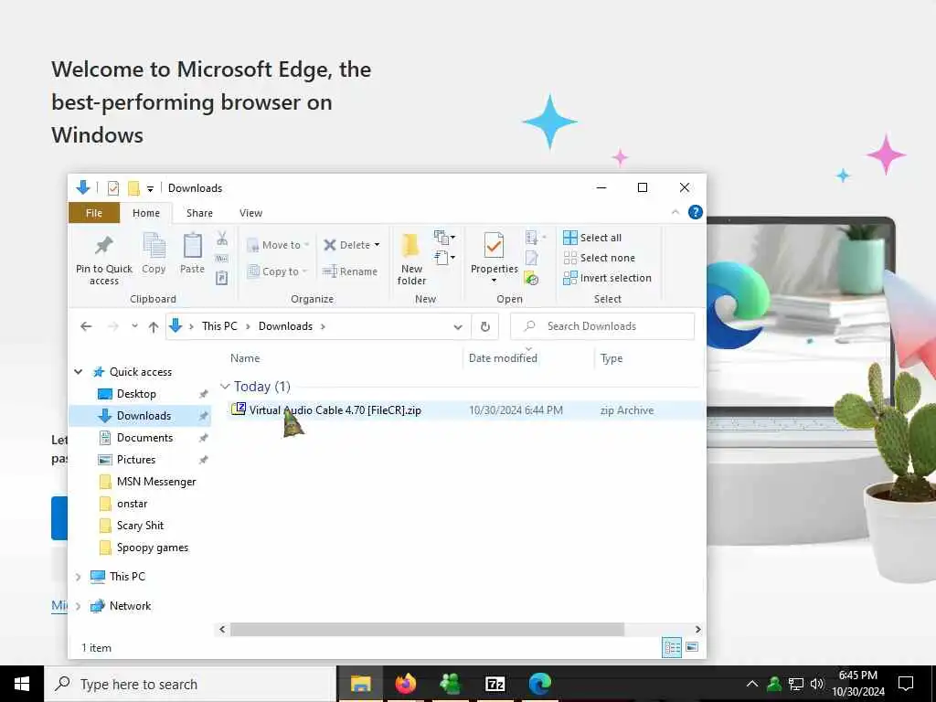Open the recent locations dropdown arrow

(135, 326)
